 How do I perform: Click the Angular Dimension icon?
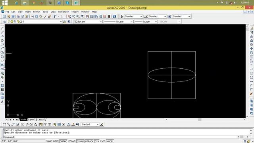[35, 124]
